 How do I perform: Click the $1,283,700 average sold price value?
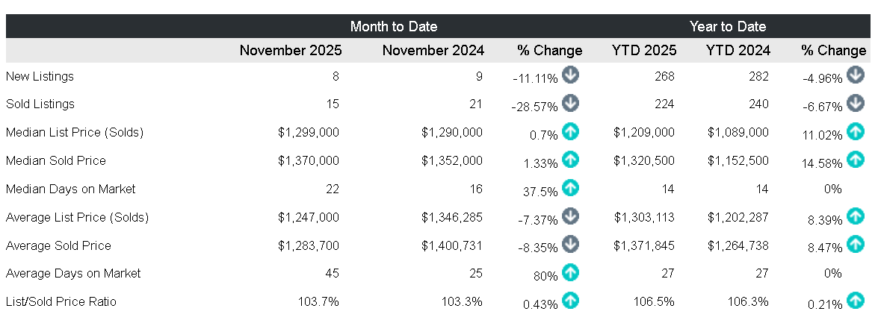(x=309, y=245)
